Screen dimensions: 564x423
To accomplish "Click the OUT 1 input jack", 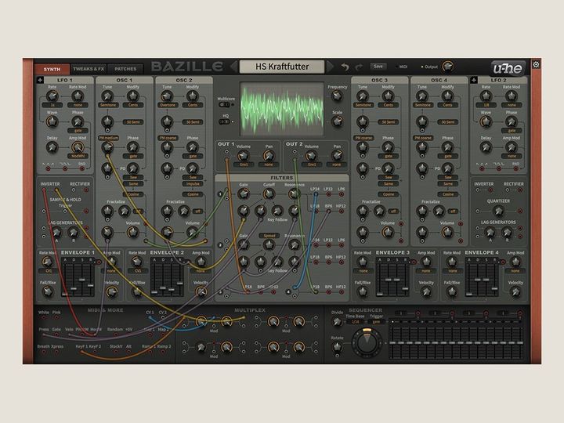I will (x=226, y=152).
